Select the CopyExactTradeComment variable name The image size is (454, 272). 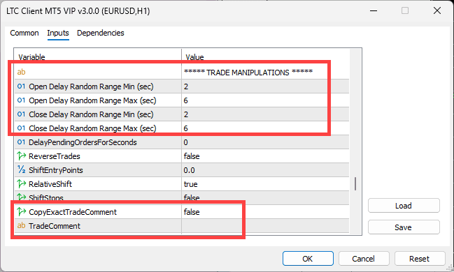[73, 212]
